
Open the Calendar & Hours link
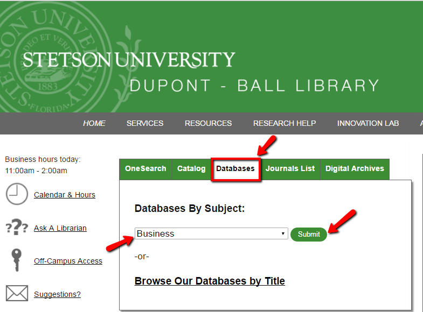coord(65,195)
